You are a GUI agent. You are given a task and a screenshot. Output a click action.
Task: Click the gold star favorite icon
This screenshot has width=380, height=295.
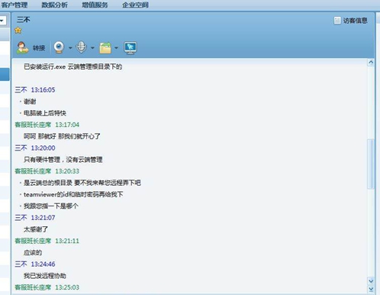coord(18,31)
